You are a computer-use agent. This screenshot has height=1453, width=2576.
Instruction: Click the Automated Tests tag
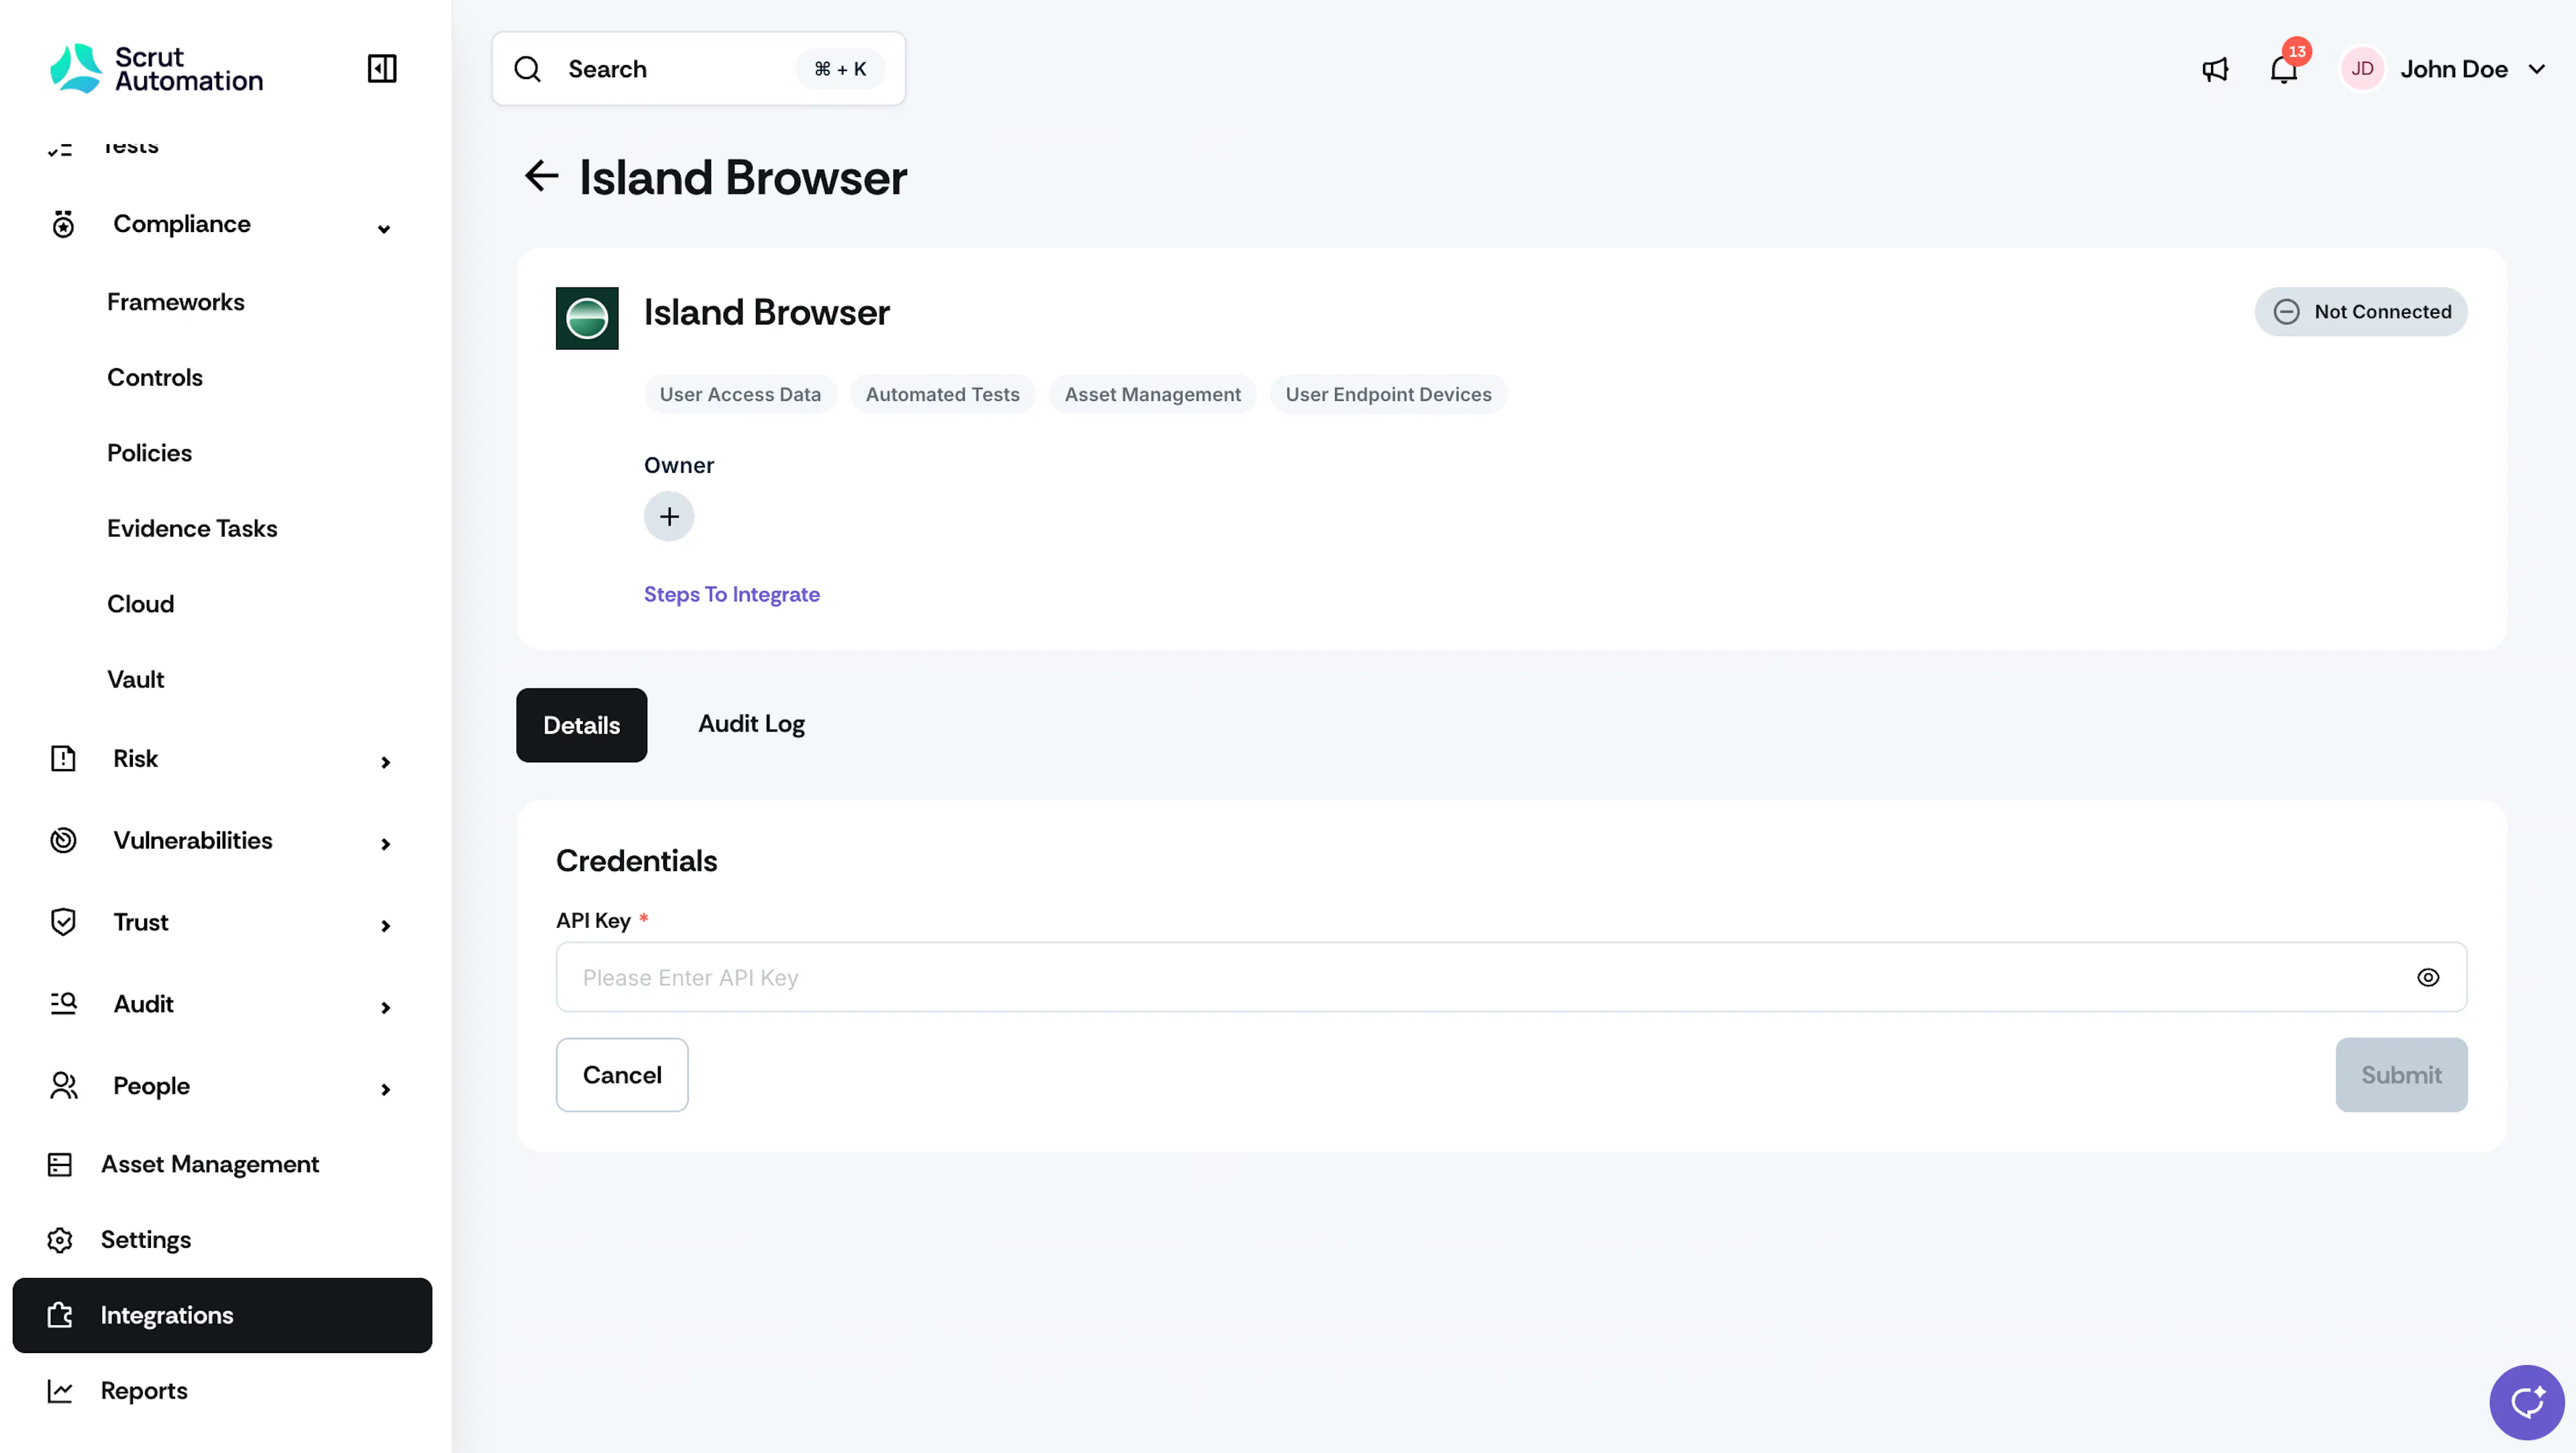[x=942, y=395]
